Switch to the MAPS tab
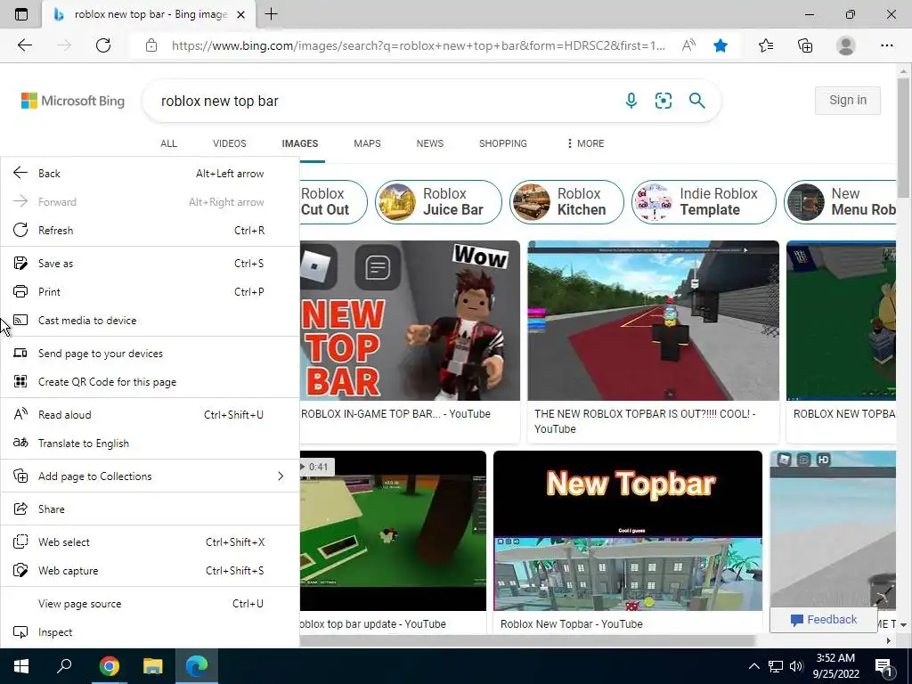The width and height of the screenshot is (912, 684). coord(367,143)
